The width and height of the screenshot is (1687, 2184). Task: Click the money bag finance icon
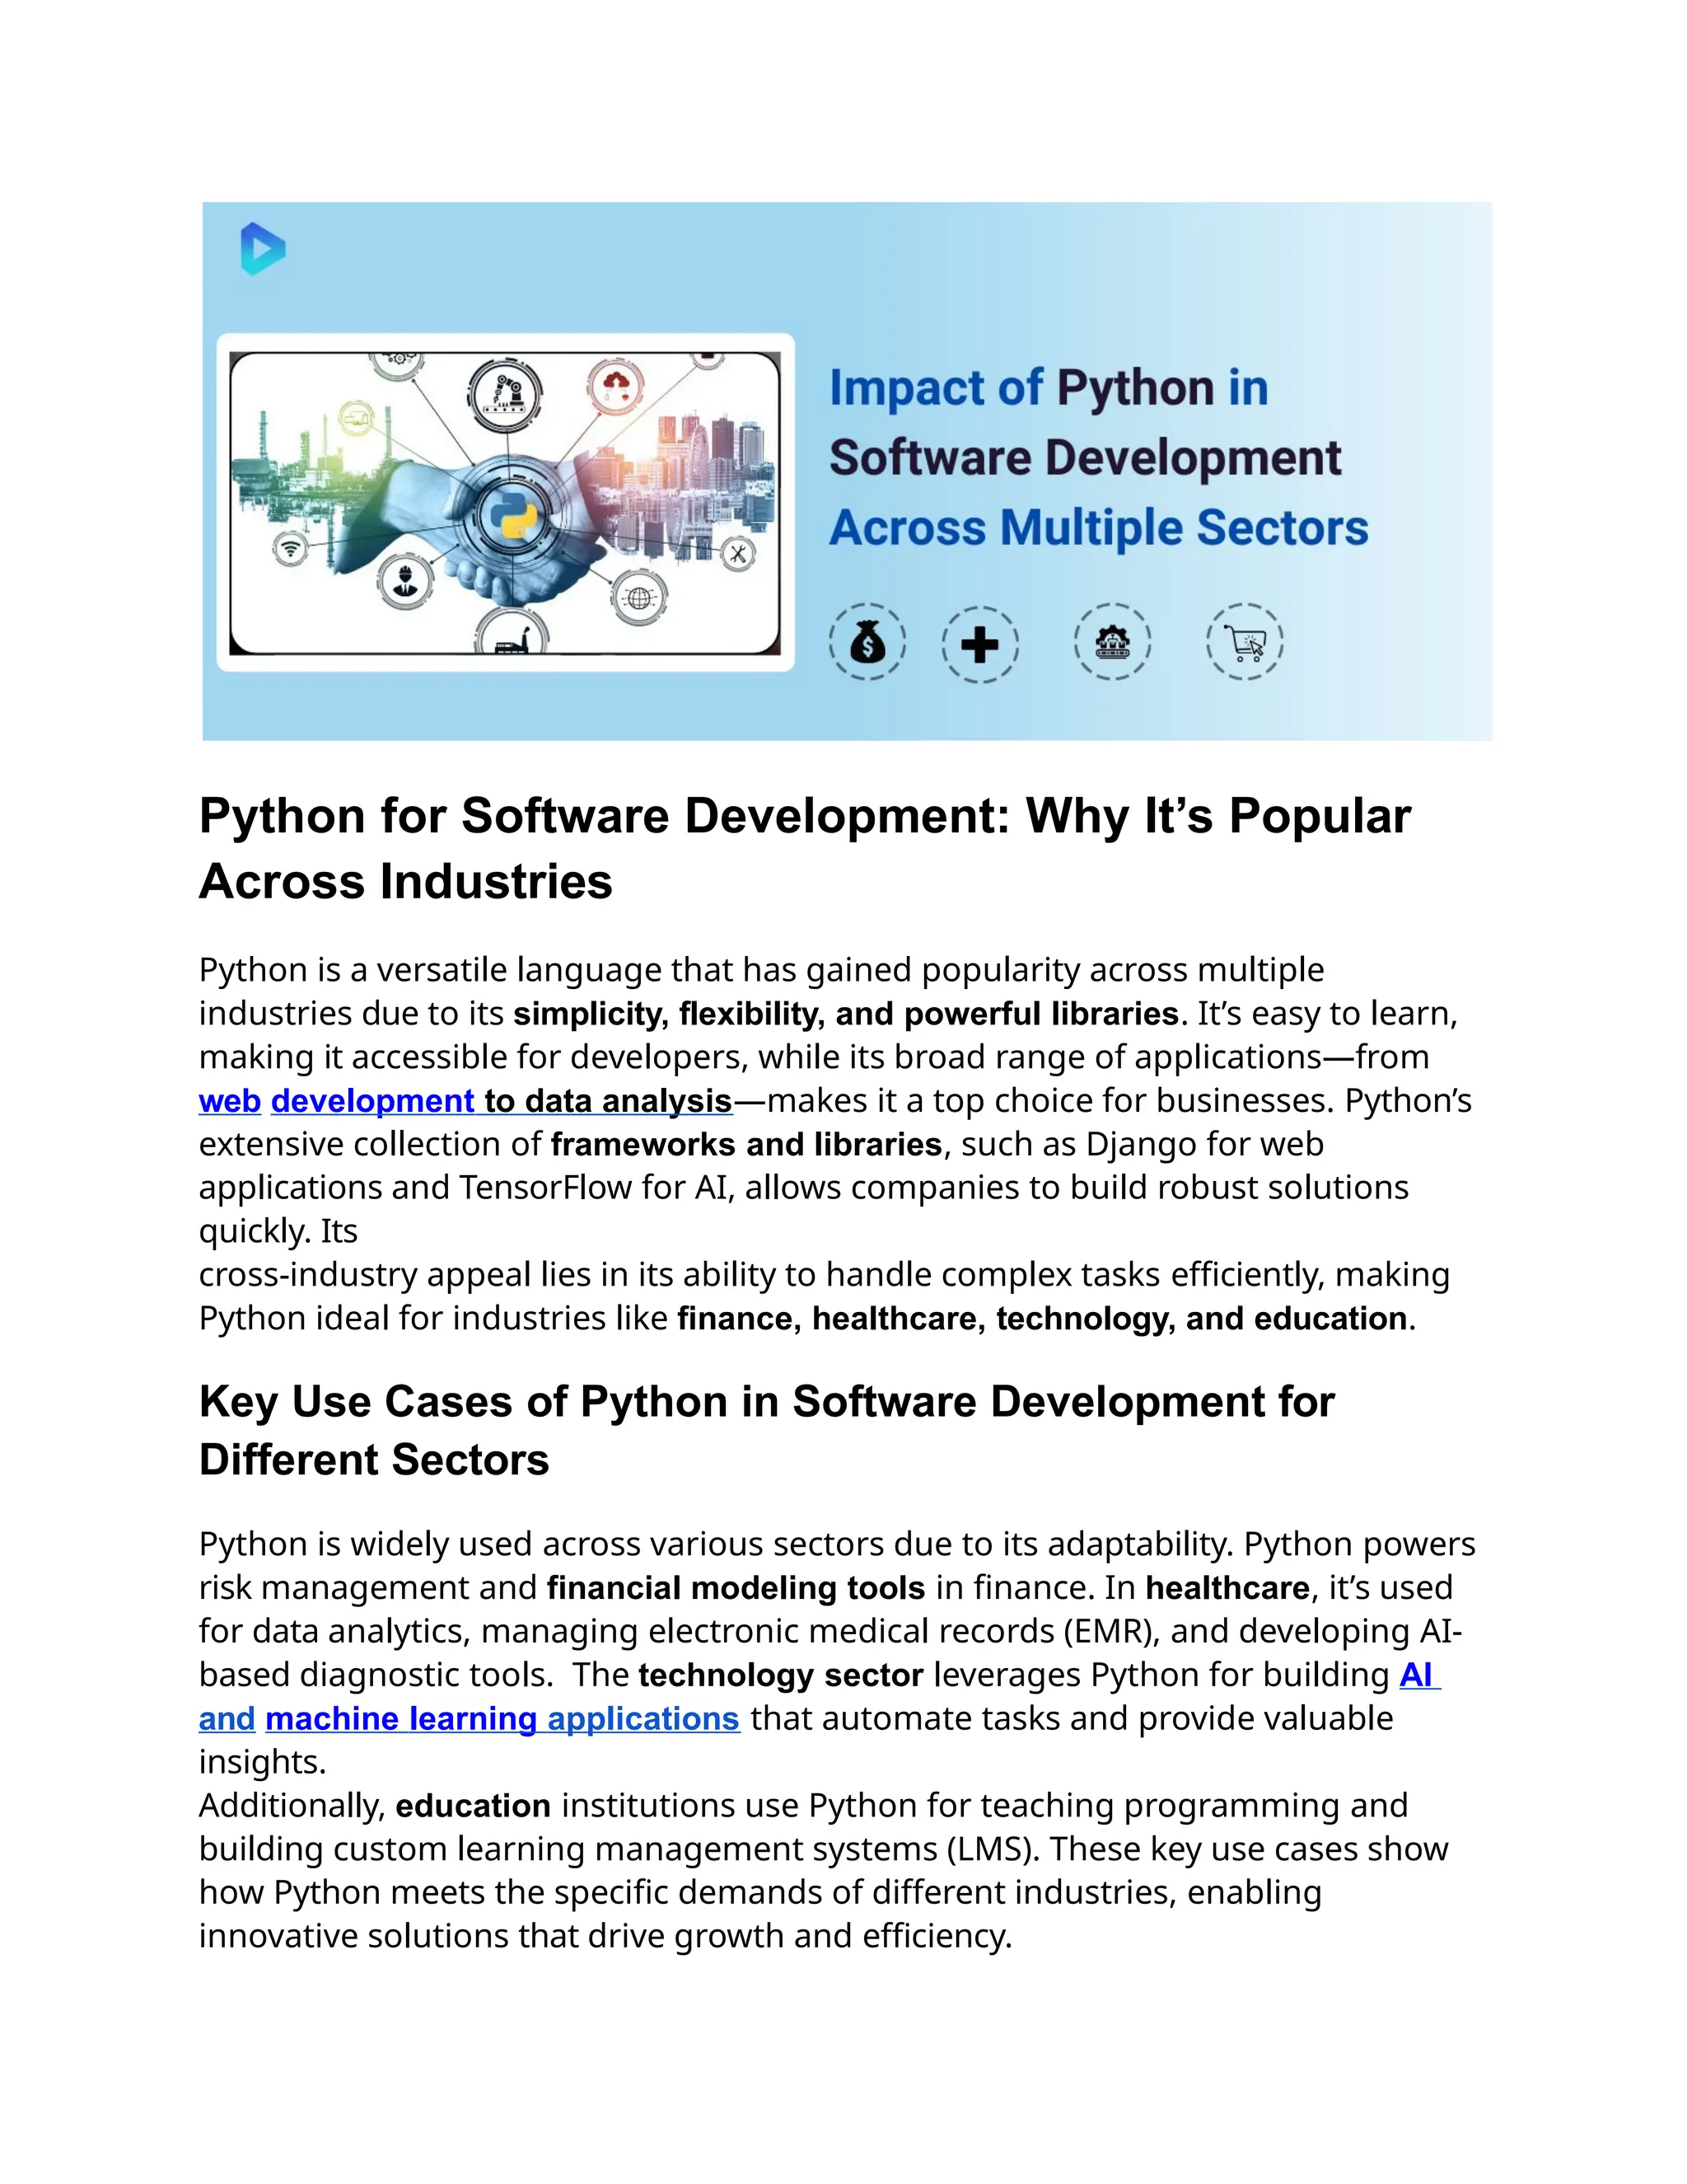coord(867,643)
